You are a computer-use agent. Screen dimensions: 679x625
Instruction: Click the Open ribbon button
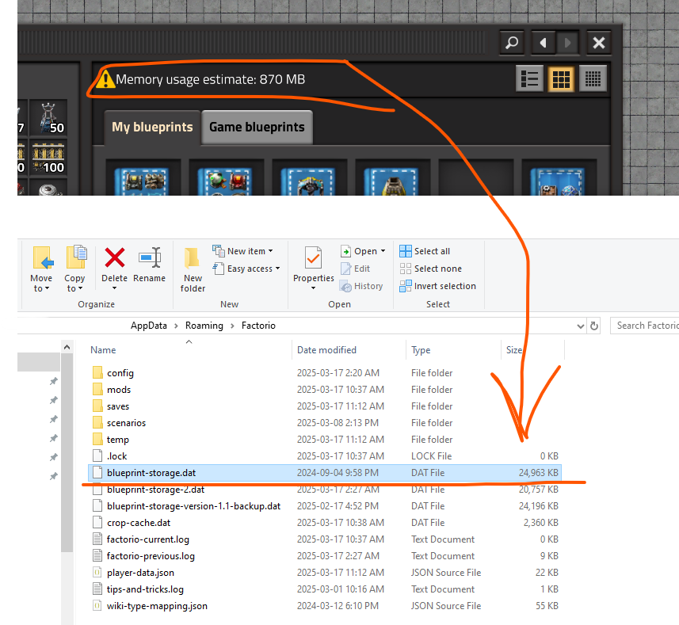pos(359,251)
